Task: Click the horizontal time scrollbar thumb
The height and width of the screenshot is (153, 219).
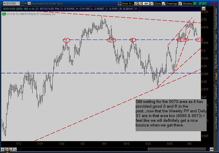Action: click(x=177, y=149)
